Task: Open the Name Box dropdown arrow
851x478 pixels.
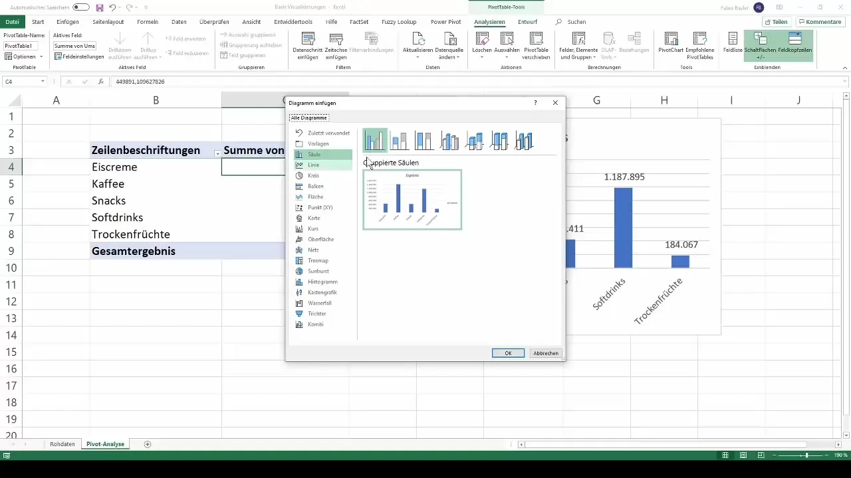Action: click(43, 82)
